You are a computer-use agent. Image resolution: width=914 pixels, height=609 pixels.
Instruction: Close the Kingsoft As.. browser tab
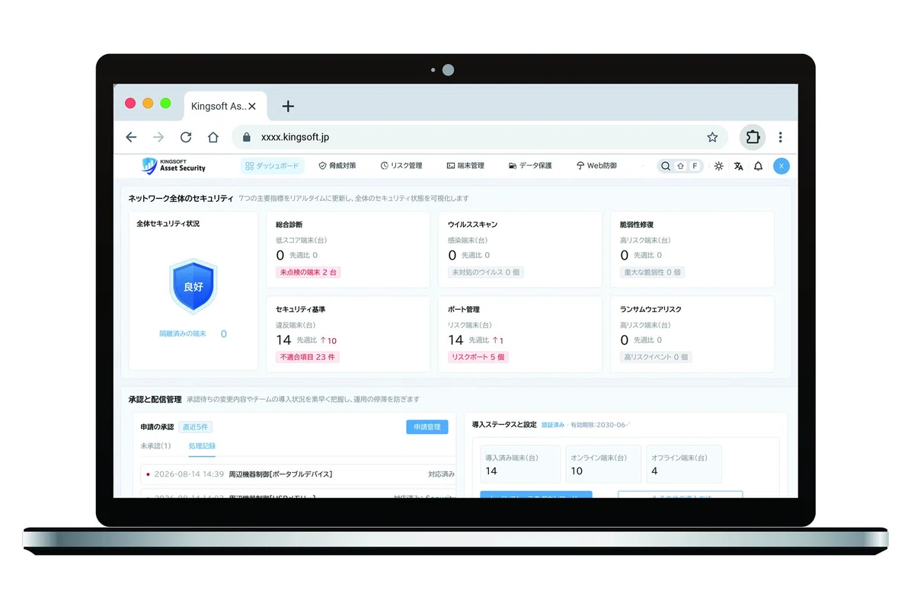point(253,107)
